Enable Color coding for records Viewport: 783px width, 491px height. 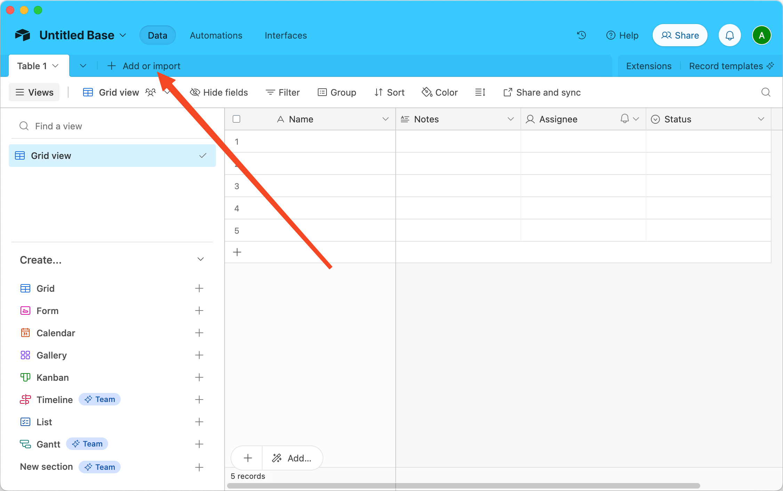point(441,92)
